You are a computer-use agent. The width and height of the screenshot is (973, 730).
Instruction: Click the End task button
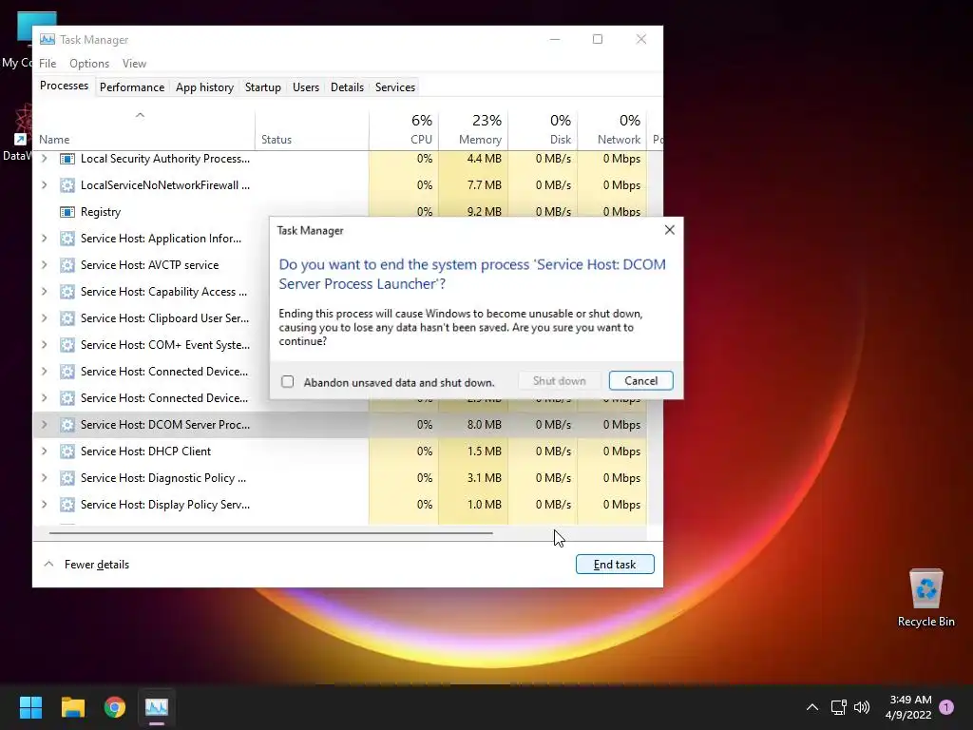coord(615,565)
